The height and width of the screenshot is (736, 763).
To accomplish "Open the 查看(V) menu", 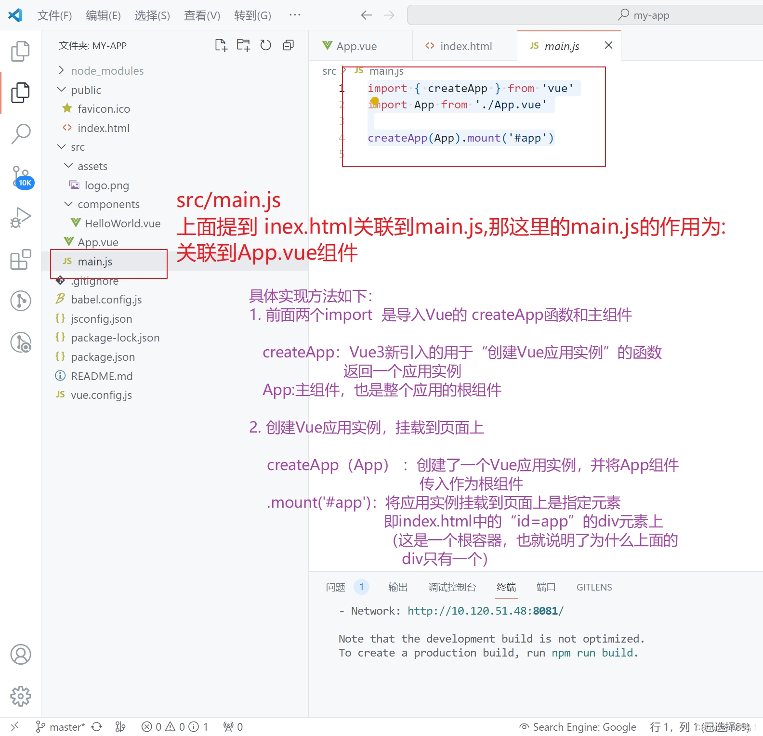I will (x=202, y=15).
